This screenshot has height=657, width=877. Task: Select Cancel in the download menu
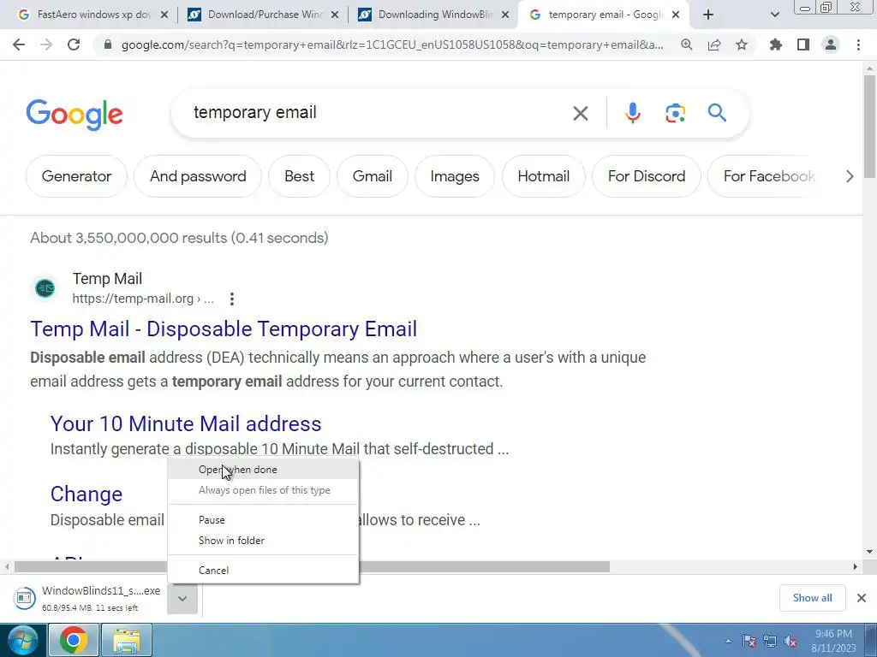[x=263, y=571]
